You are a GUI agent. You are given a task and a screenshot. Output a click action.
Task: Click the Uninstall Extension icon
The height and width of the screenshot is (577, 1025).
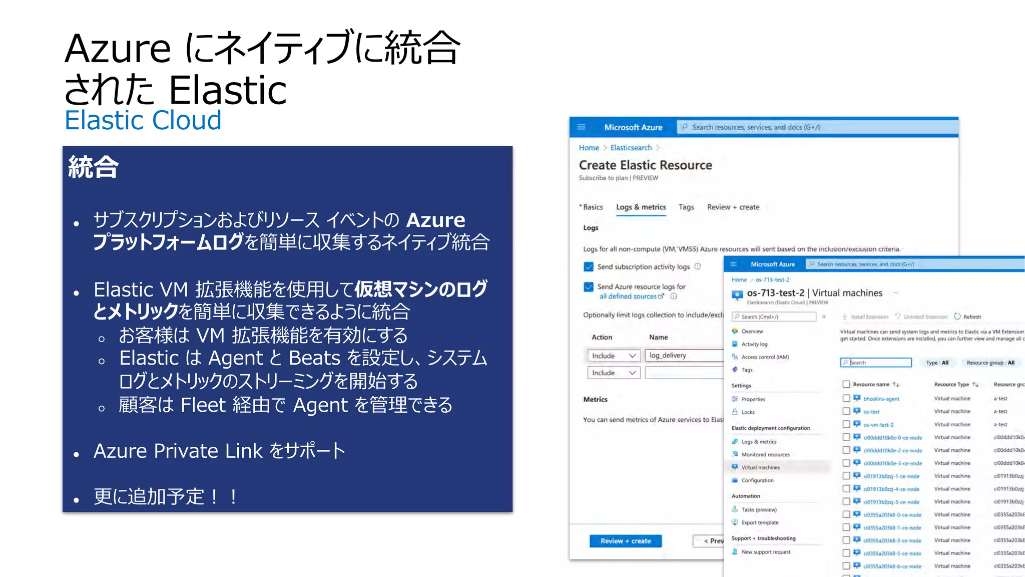[x=898, y=317]
